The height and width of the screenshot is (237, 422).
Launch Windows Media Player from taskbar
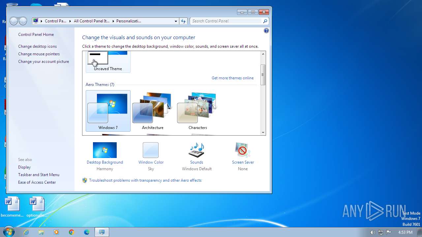[x=56, y=232]
